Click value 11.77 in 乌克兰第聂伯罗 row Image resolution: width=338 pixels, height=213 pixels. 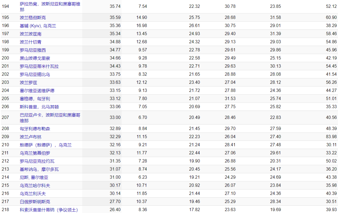tap(142, 153)
